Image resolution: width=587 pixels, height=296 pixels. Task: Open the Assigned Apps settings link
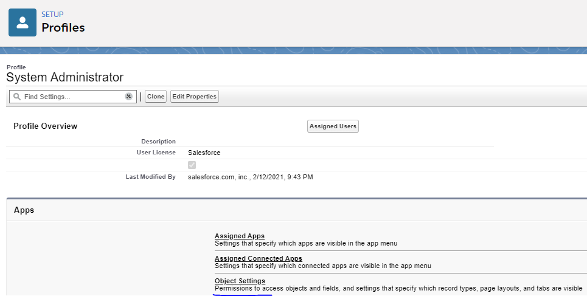239,236
